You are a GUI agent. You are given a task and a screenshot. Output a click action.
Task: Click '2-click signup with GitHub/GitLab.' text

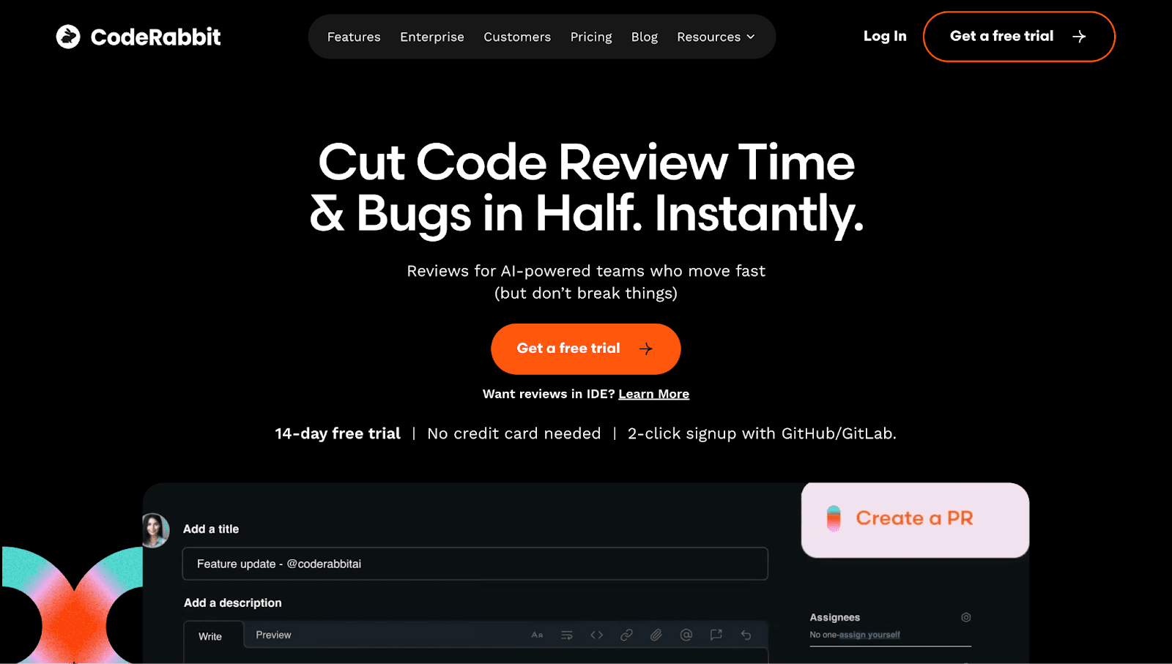point(762,433)
